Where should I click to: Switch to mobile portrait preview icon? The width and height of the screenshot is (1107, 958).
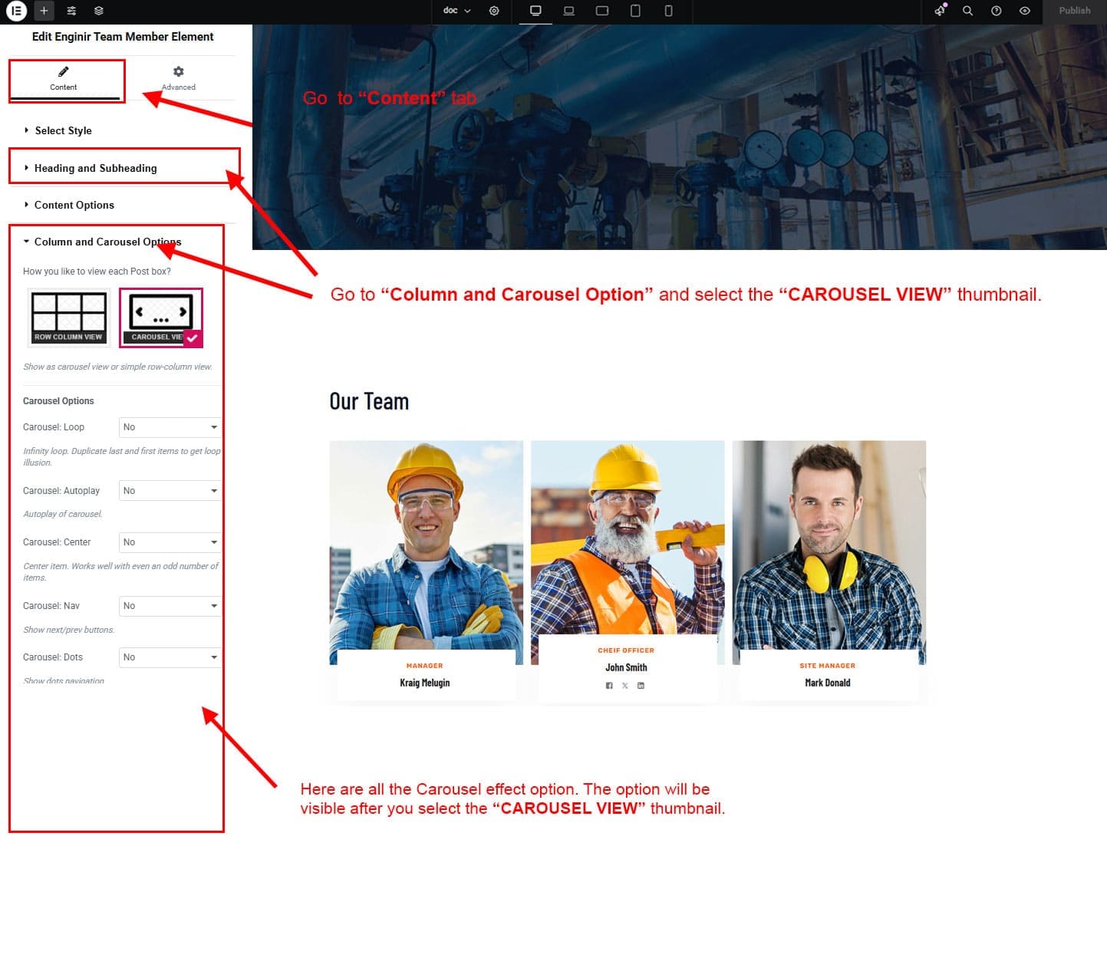(x=668, y=11)
